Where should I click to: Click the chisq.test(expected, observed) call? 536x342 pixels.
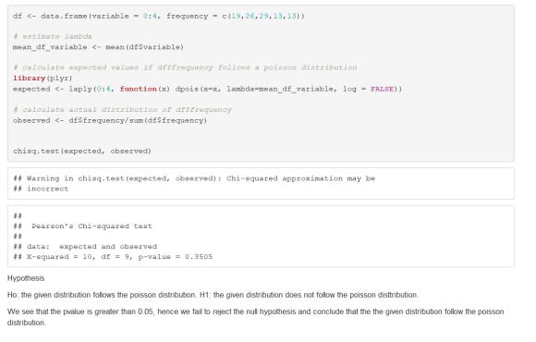tap(82, 151)
